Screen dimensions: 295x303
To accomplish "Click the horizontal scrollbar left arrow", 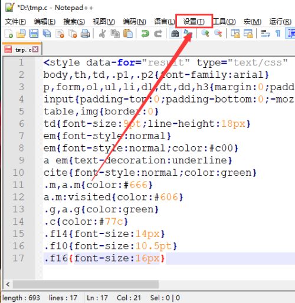I will coord(8,284).
